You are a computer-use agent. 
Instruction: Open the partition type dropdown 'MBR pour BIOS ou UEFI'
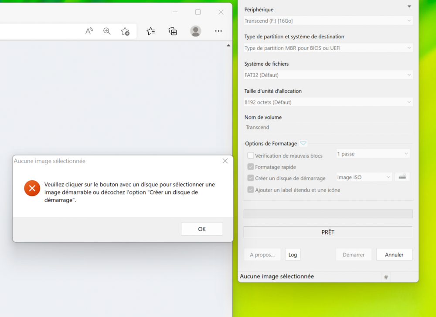pyautogui.click(x=328, y=48)
